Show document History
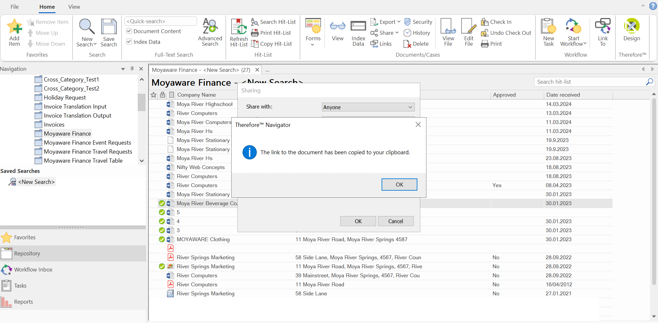This screenshot has width=658, height=323. pyautogui.click(x=417, y=33)
